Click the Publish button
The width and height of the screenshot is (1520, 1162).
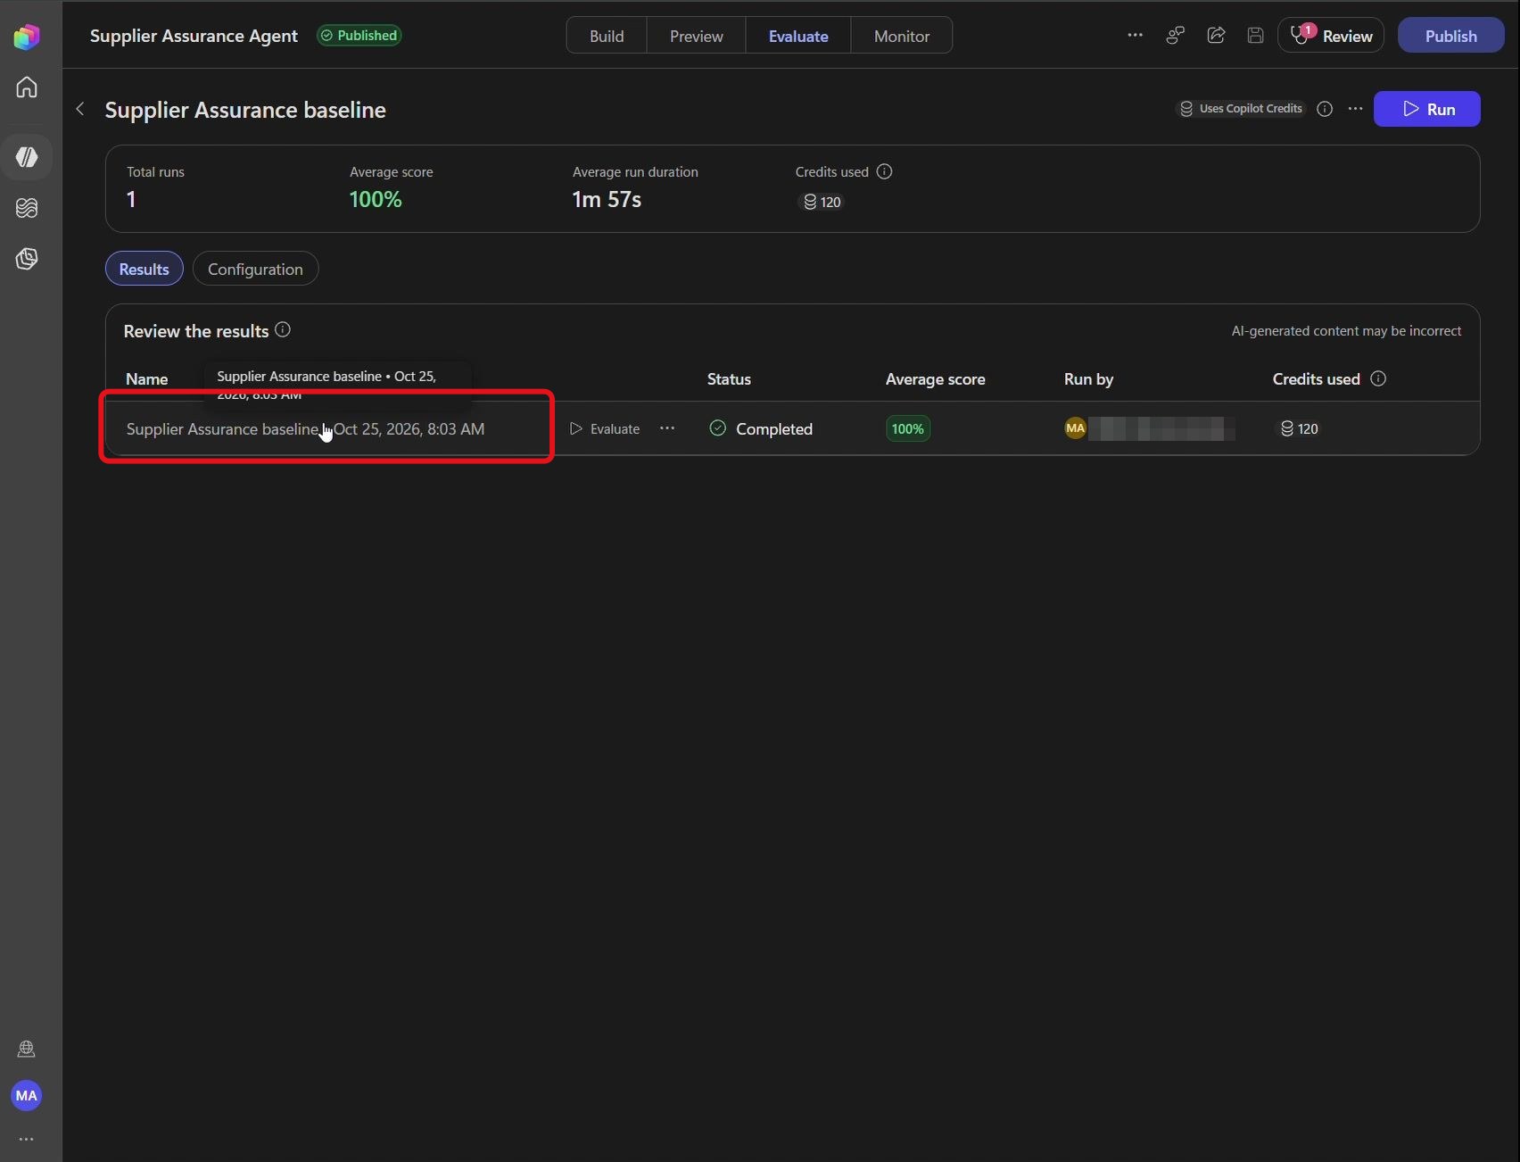[1450, 36]
